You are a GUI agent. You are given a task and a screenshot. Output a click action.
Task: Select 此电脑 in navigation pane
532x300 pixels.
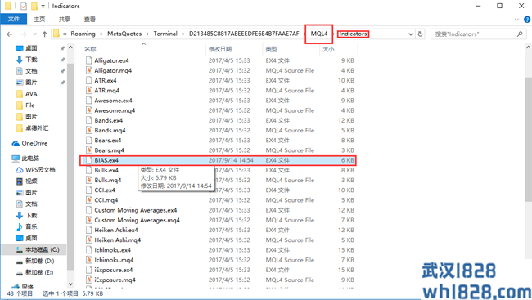point(30,159)
